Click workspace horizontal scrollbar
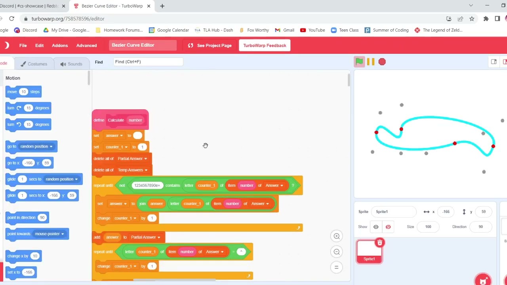This screenshot has height=285, width=507. (x=174, y=280)
